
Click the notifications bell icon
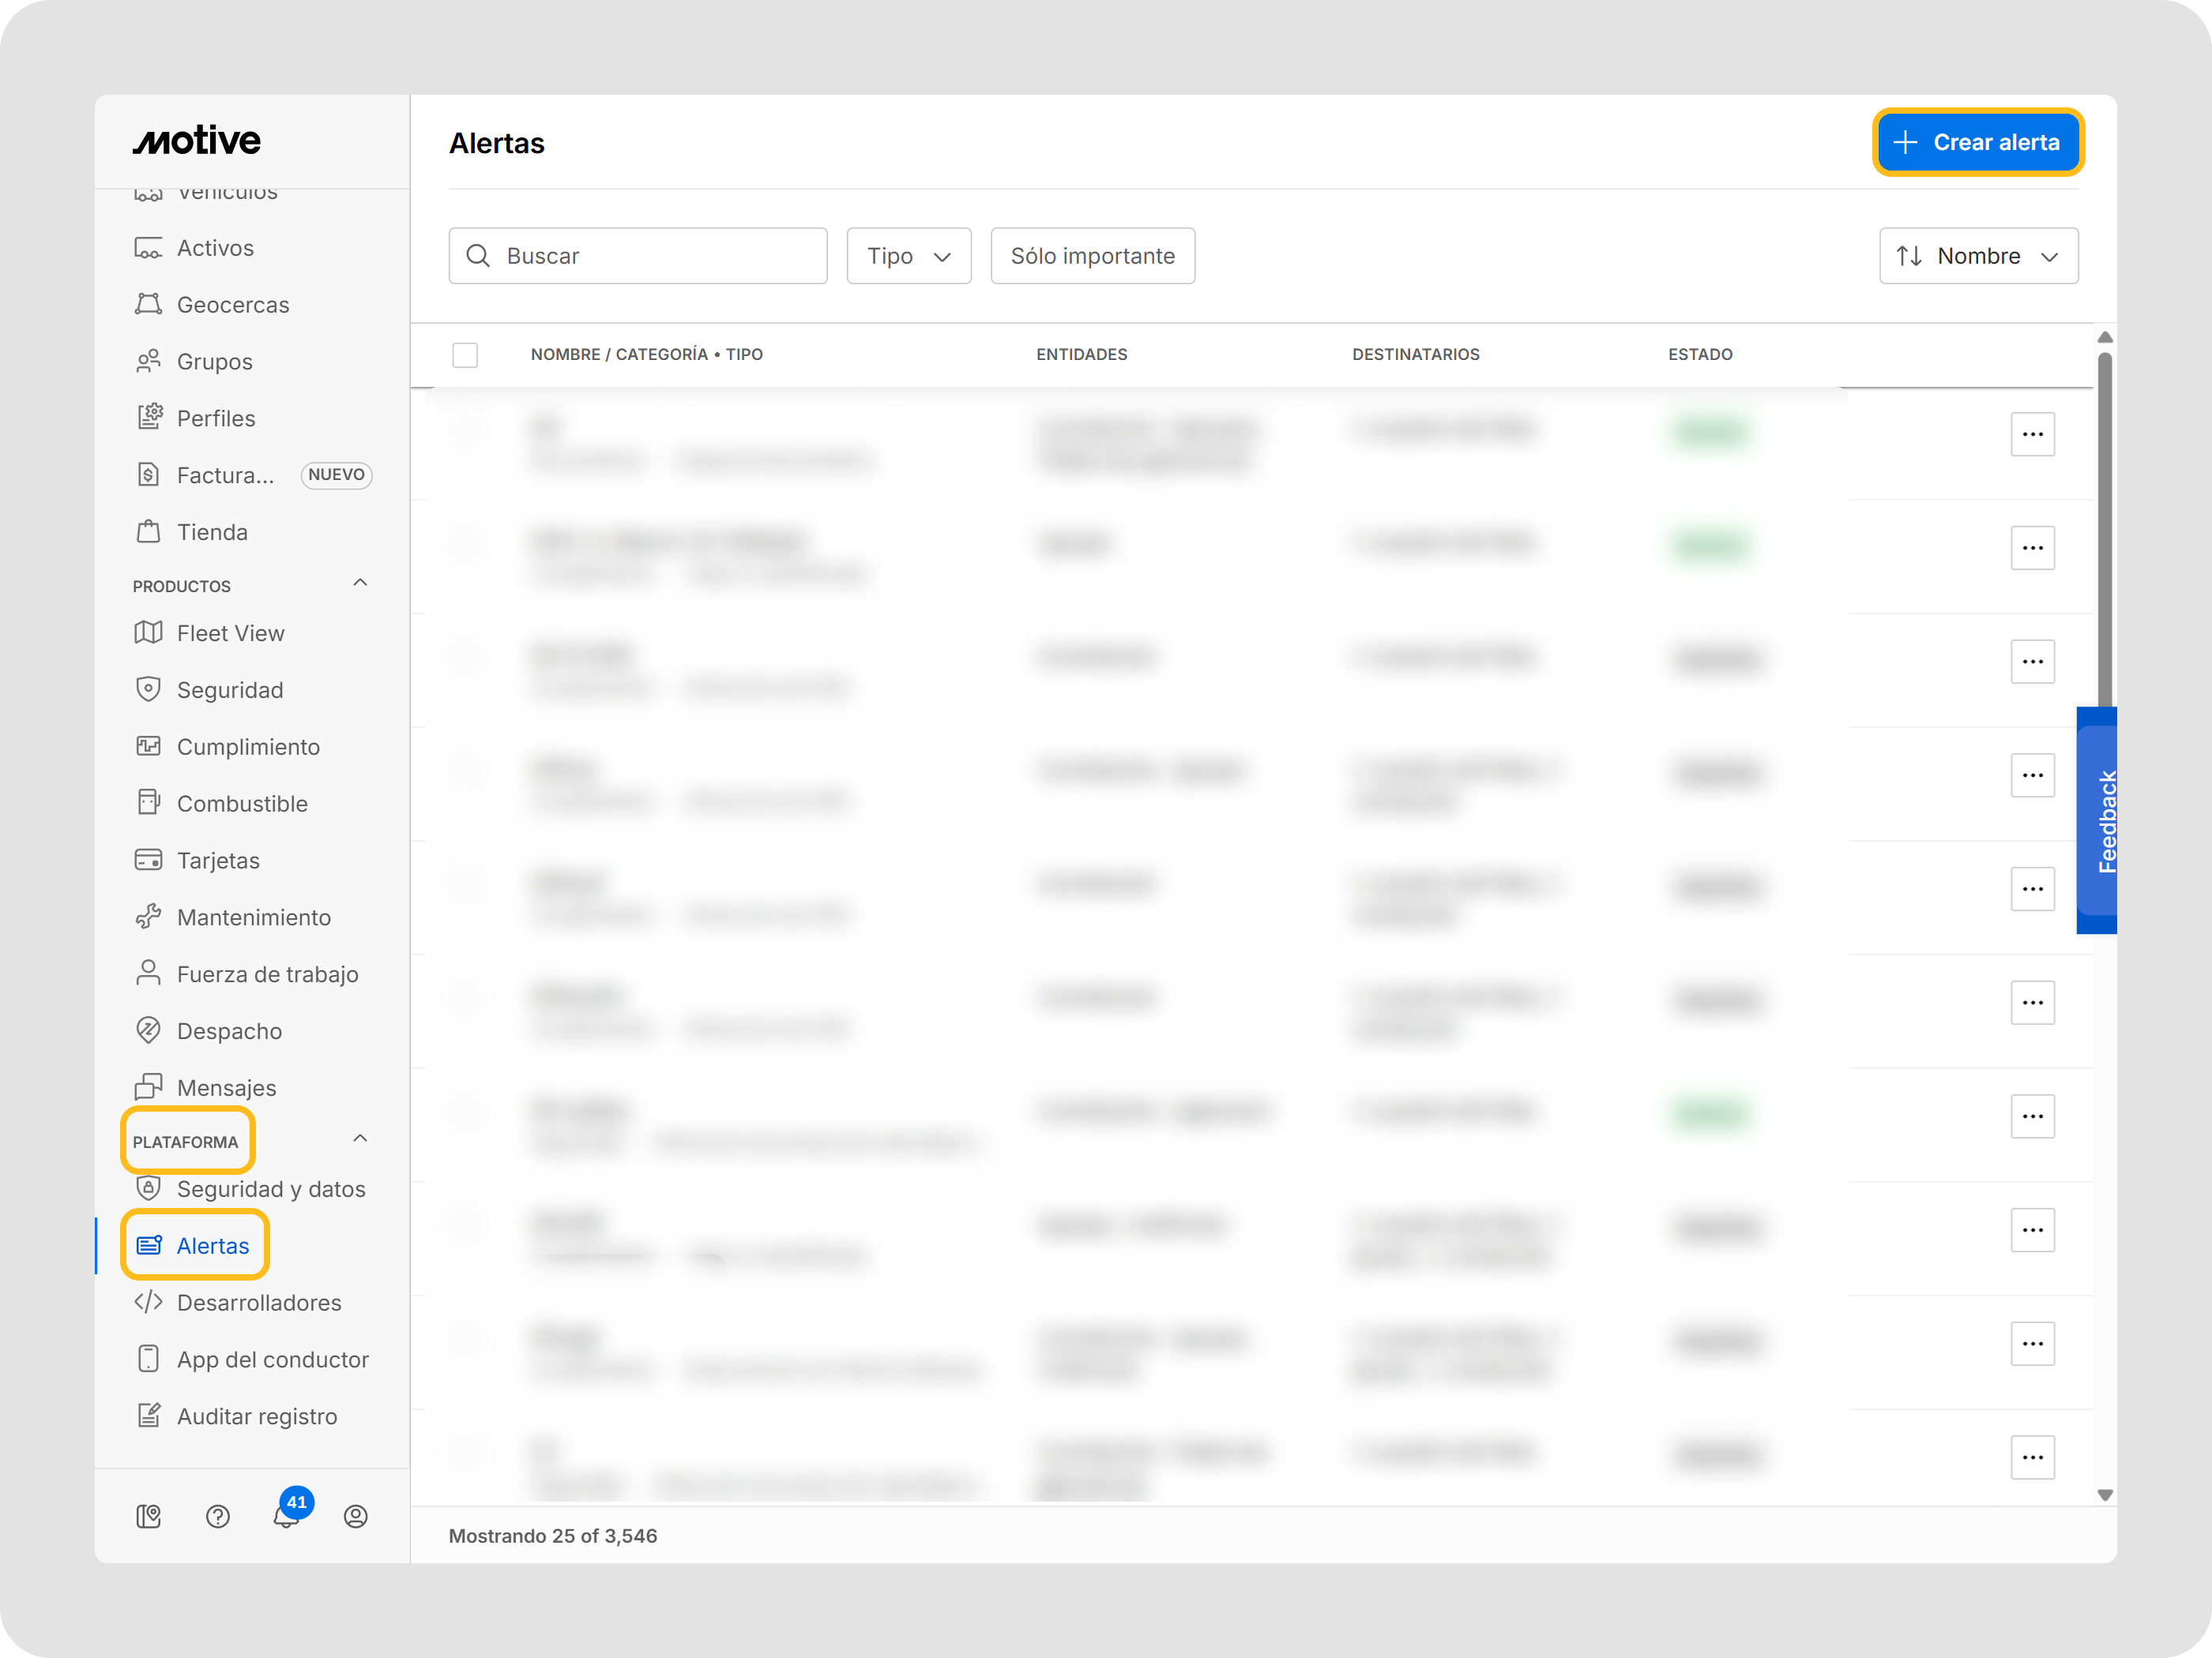286,1518
